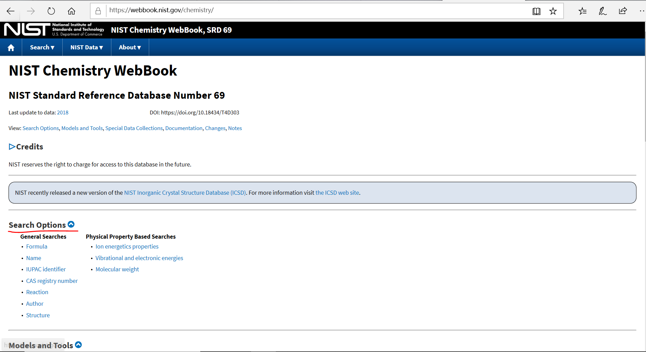Open the Notes link

point(235,128)
